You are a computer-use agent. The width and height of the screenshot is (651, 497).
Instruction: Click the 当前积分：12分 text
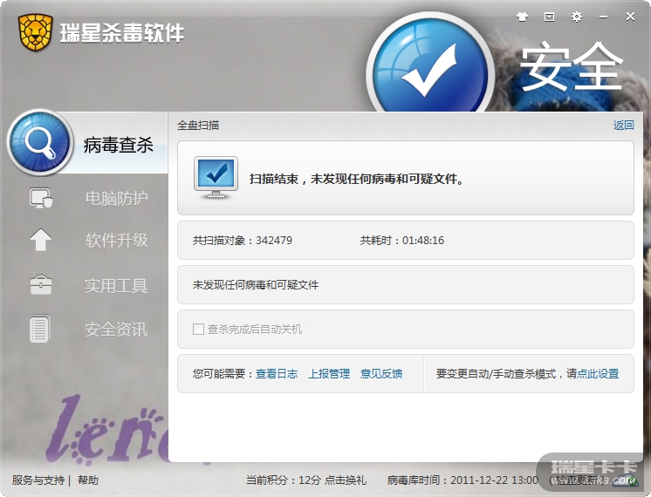click(283, 480)
